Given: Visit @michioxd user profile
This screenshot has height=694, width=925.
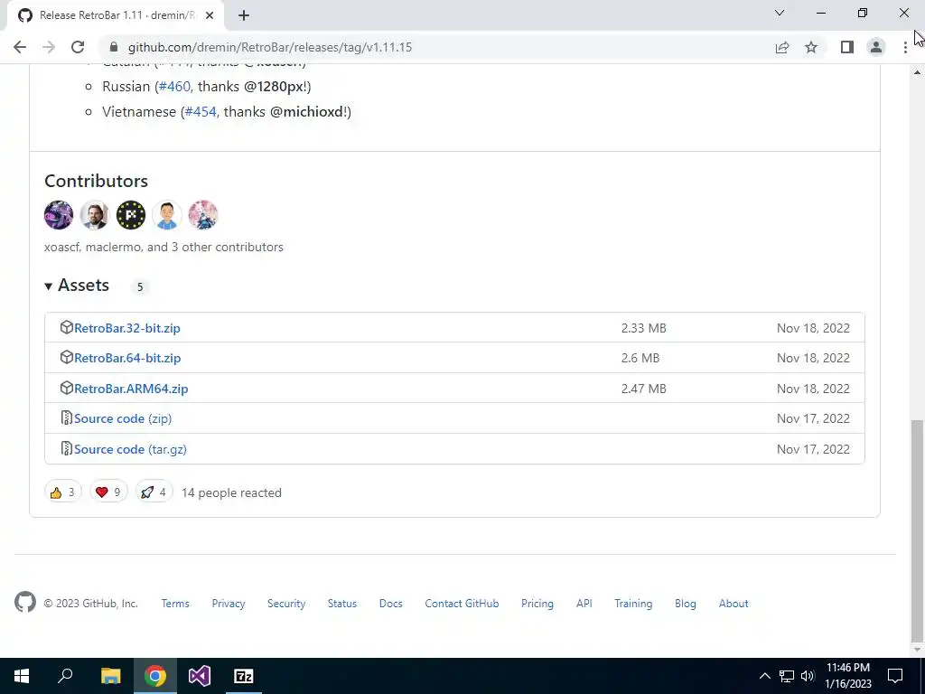Looking at the screenshot, I should 307,111.
